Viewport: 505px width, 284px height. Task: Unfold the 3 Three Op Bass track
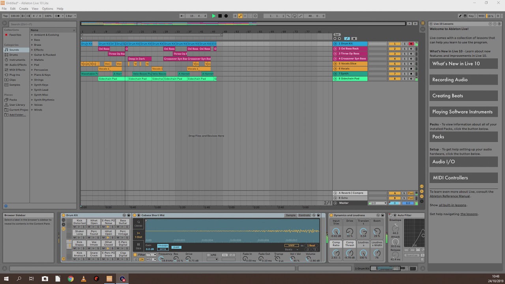(x=335, y=54)
